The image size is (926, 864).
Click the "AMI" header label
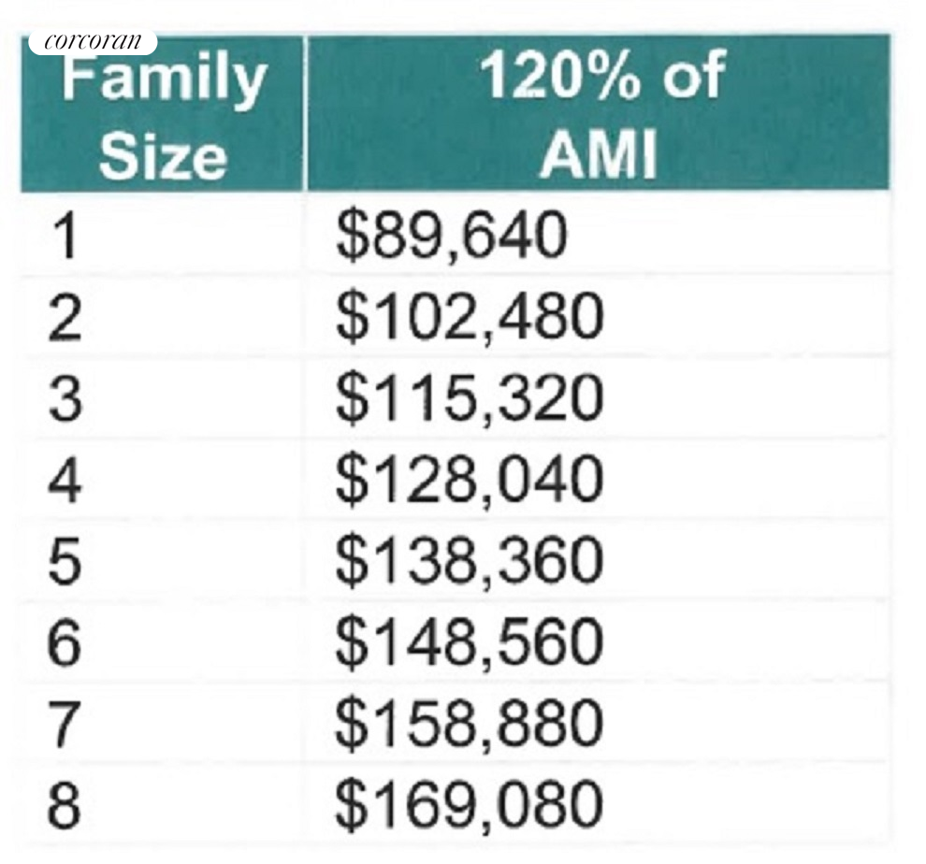coord(599,156)
